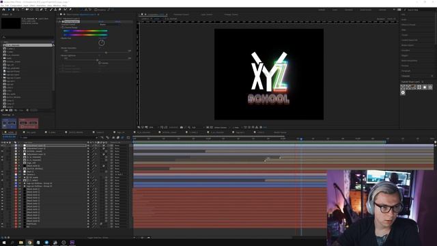Click Reset on the Hue/Saturation effect

(101, 21)
